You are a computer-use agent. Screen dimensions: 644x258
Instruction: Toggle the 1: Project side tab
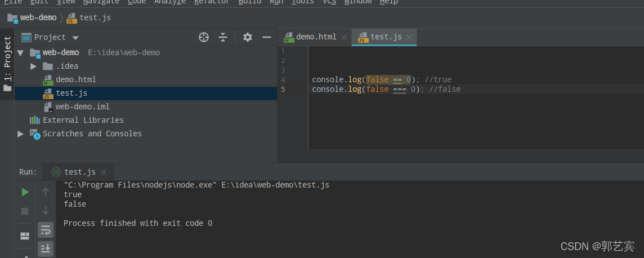[x=7, y=64]
